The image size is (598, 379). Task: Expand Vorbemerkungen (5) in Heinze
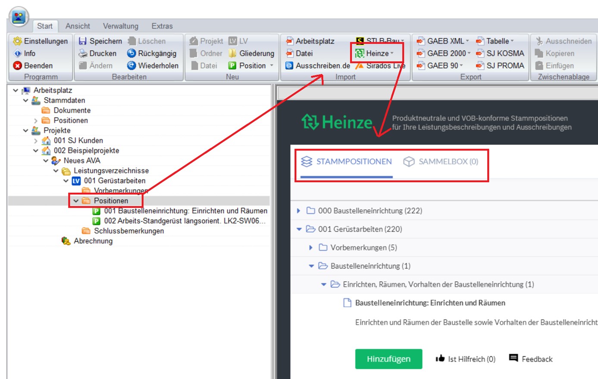[x=311, y=248]
